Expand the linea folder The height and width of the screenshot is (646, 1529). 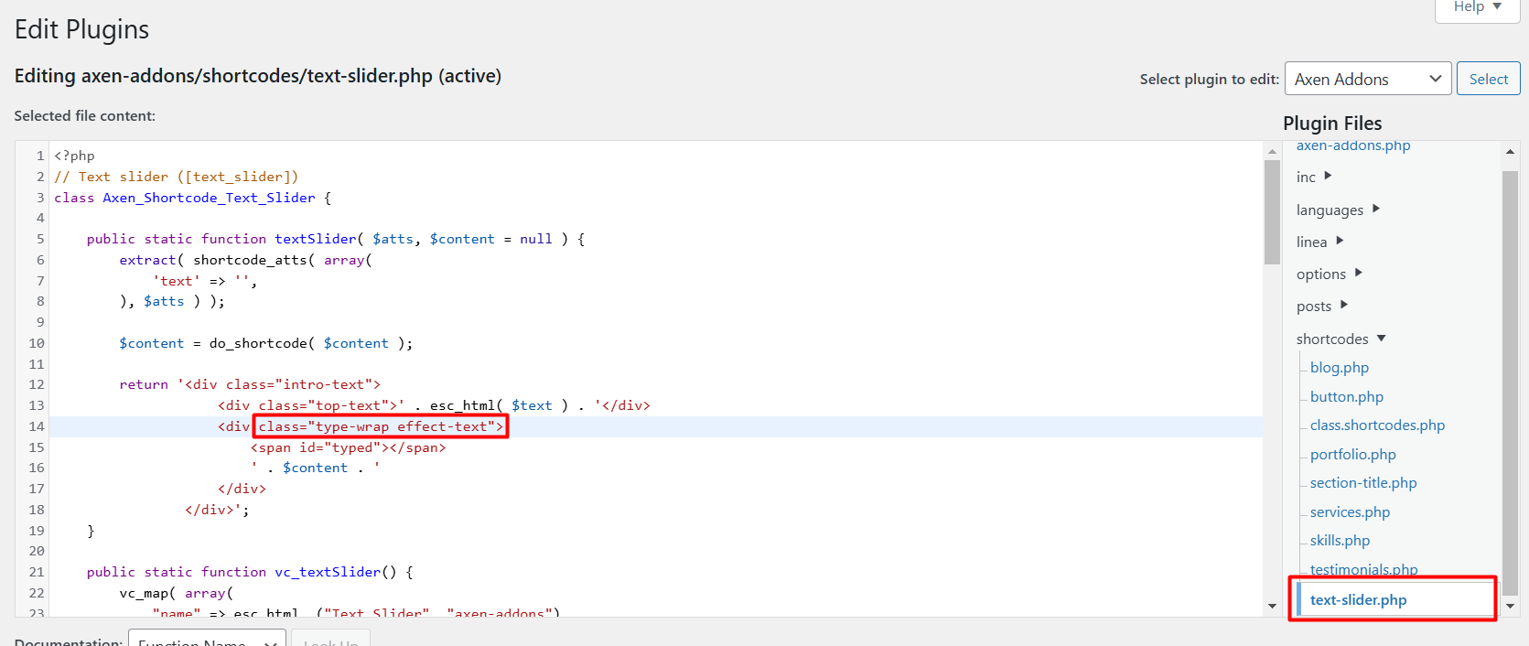coord(1319,242)
